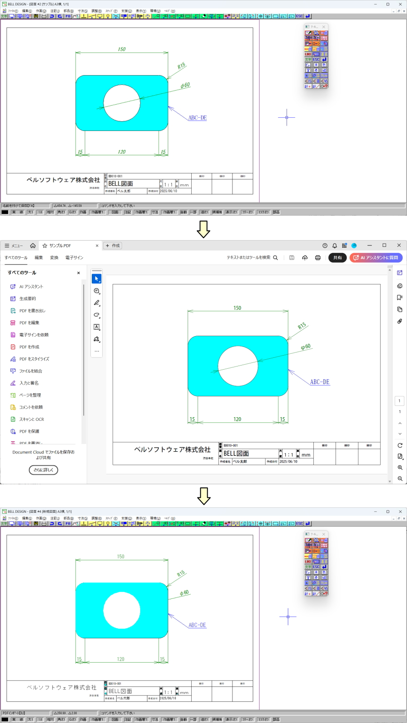Click the zoom-in magnifier on Acrobat's right rail

click(400, 468)
